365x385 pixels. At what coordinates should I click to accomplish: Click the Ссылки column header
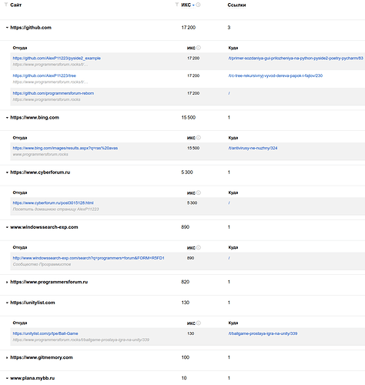[236, 5]
